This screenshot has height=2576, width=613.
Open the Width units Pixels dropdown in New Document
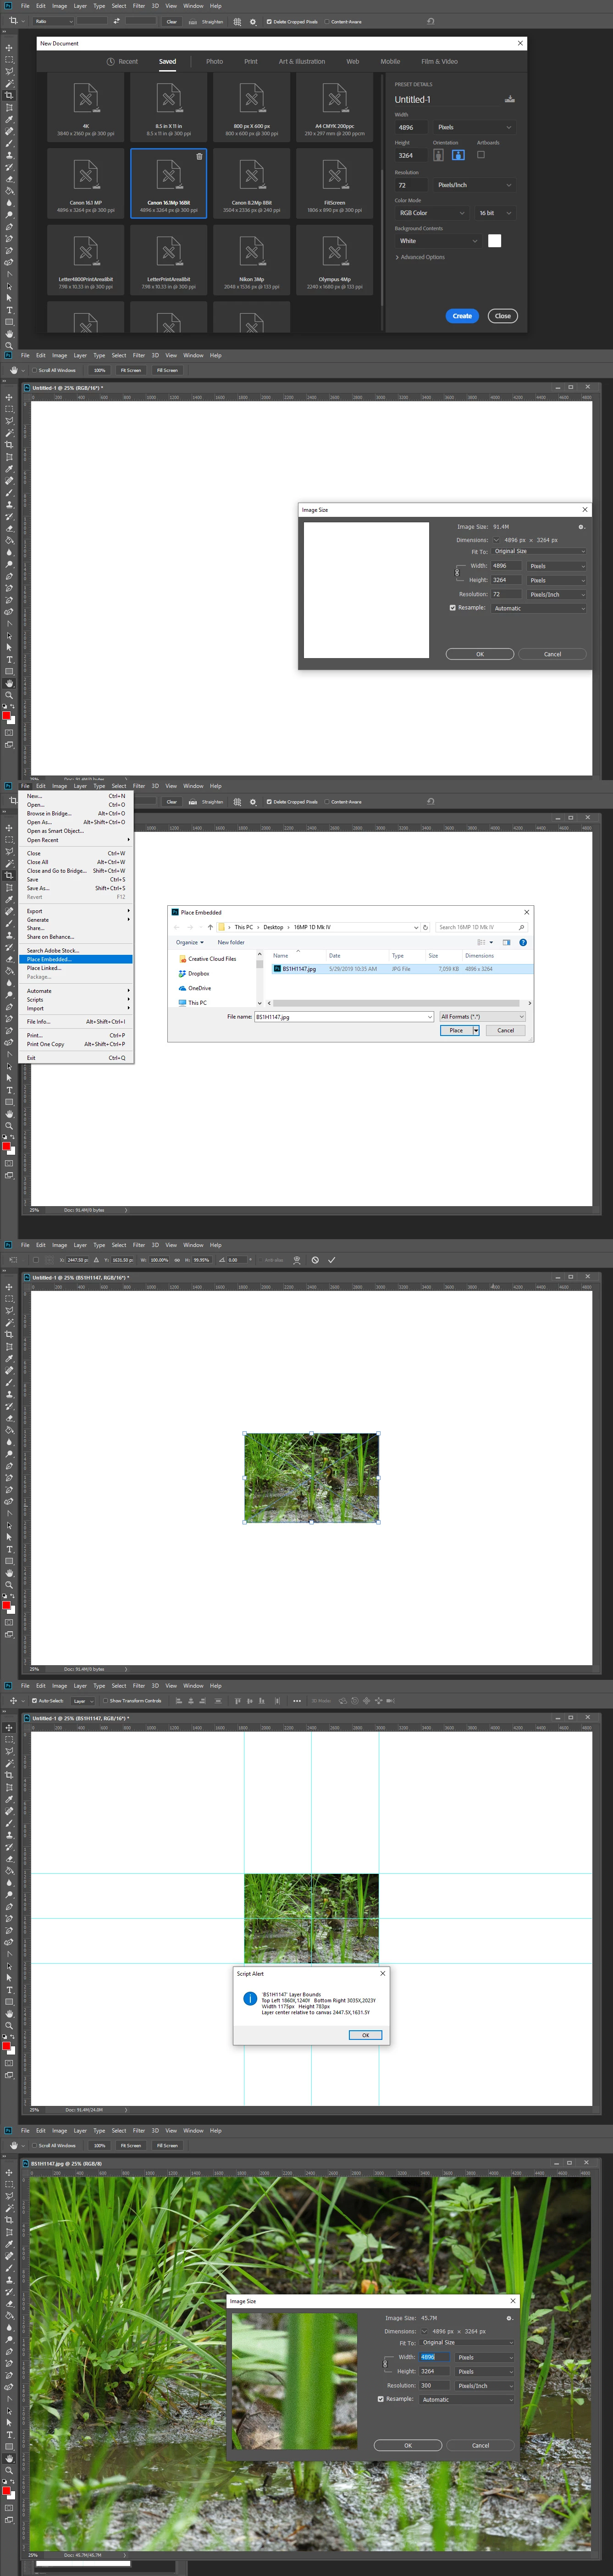point(475,127)
